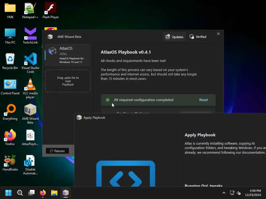Screen dimensions: 266x199
Task: Select the AtlasOS playbook in sidebar
Action: coord(68,55)
